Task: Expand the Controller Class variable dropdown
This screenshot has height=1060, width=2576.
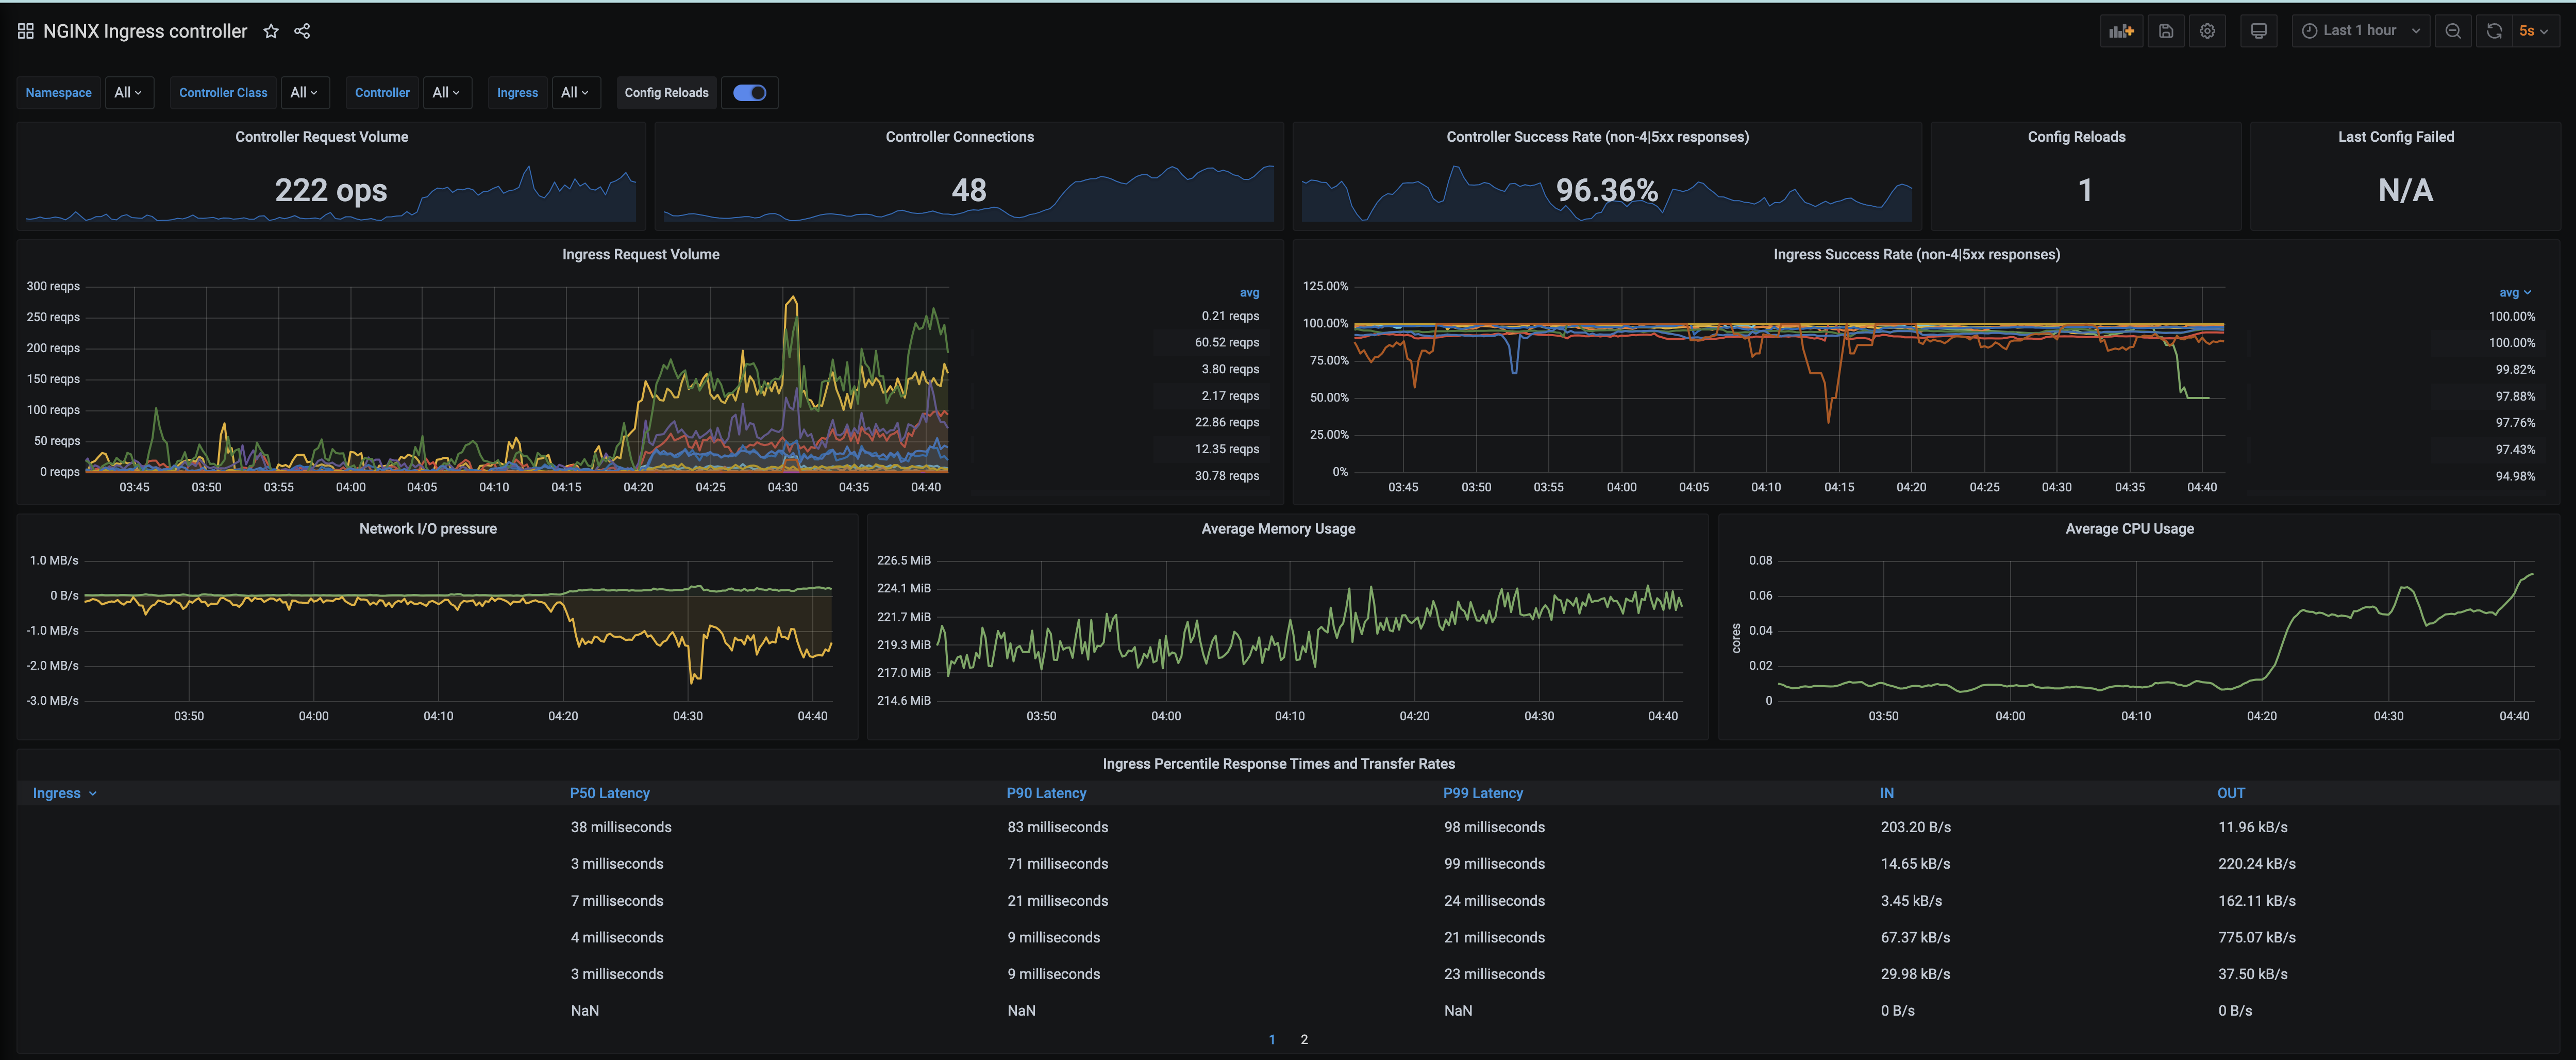Action: click(304, 92)
